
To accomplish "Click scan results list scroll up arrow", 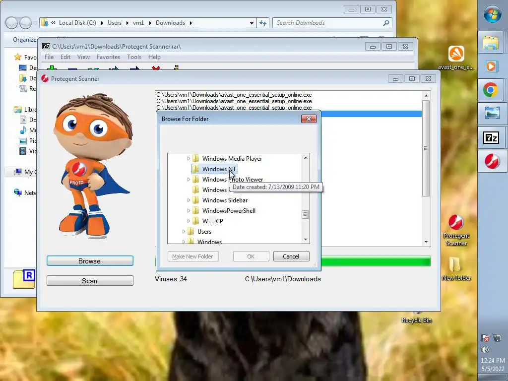I will tap(426, 96).
